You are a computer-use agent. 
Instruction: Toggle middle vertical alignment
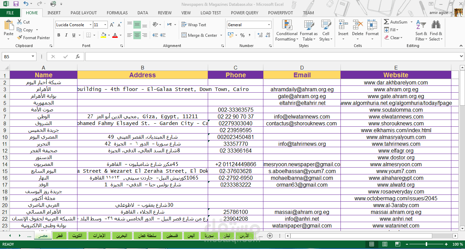[137, 25]
